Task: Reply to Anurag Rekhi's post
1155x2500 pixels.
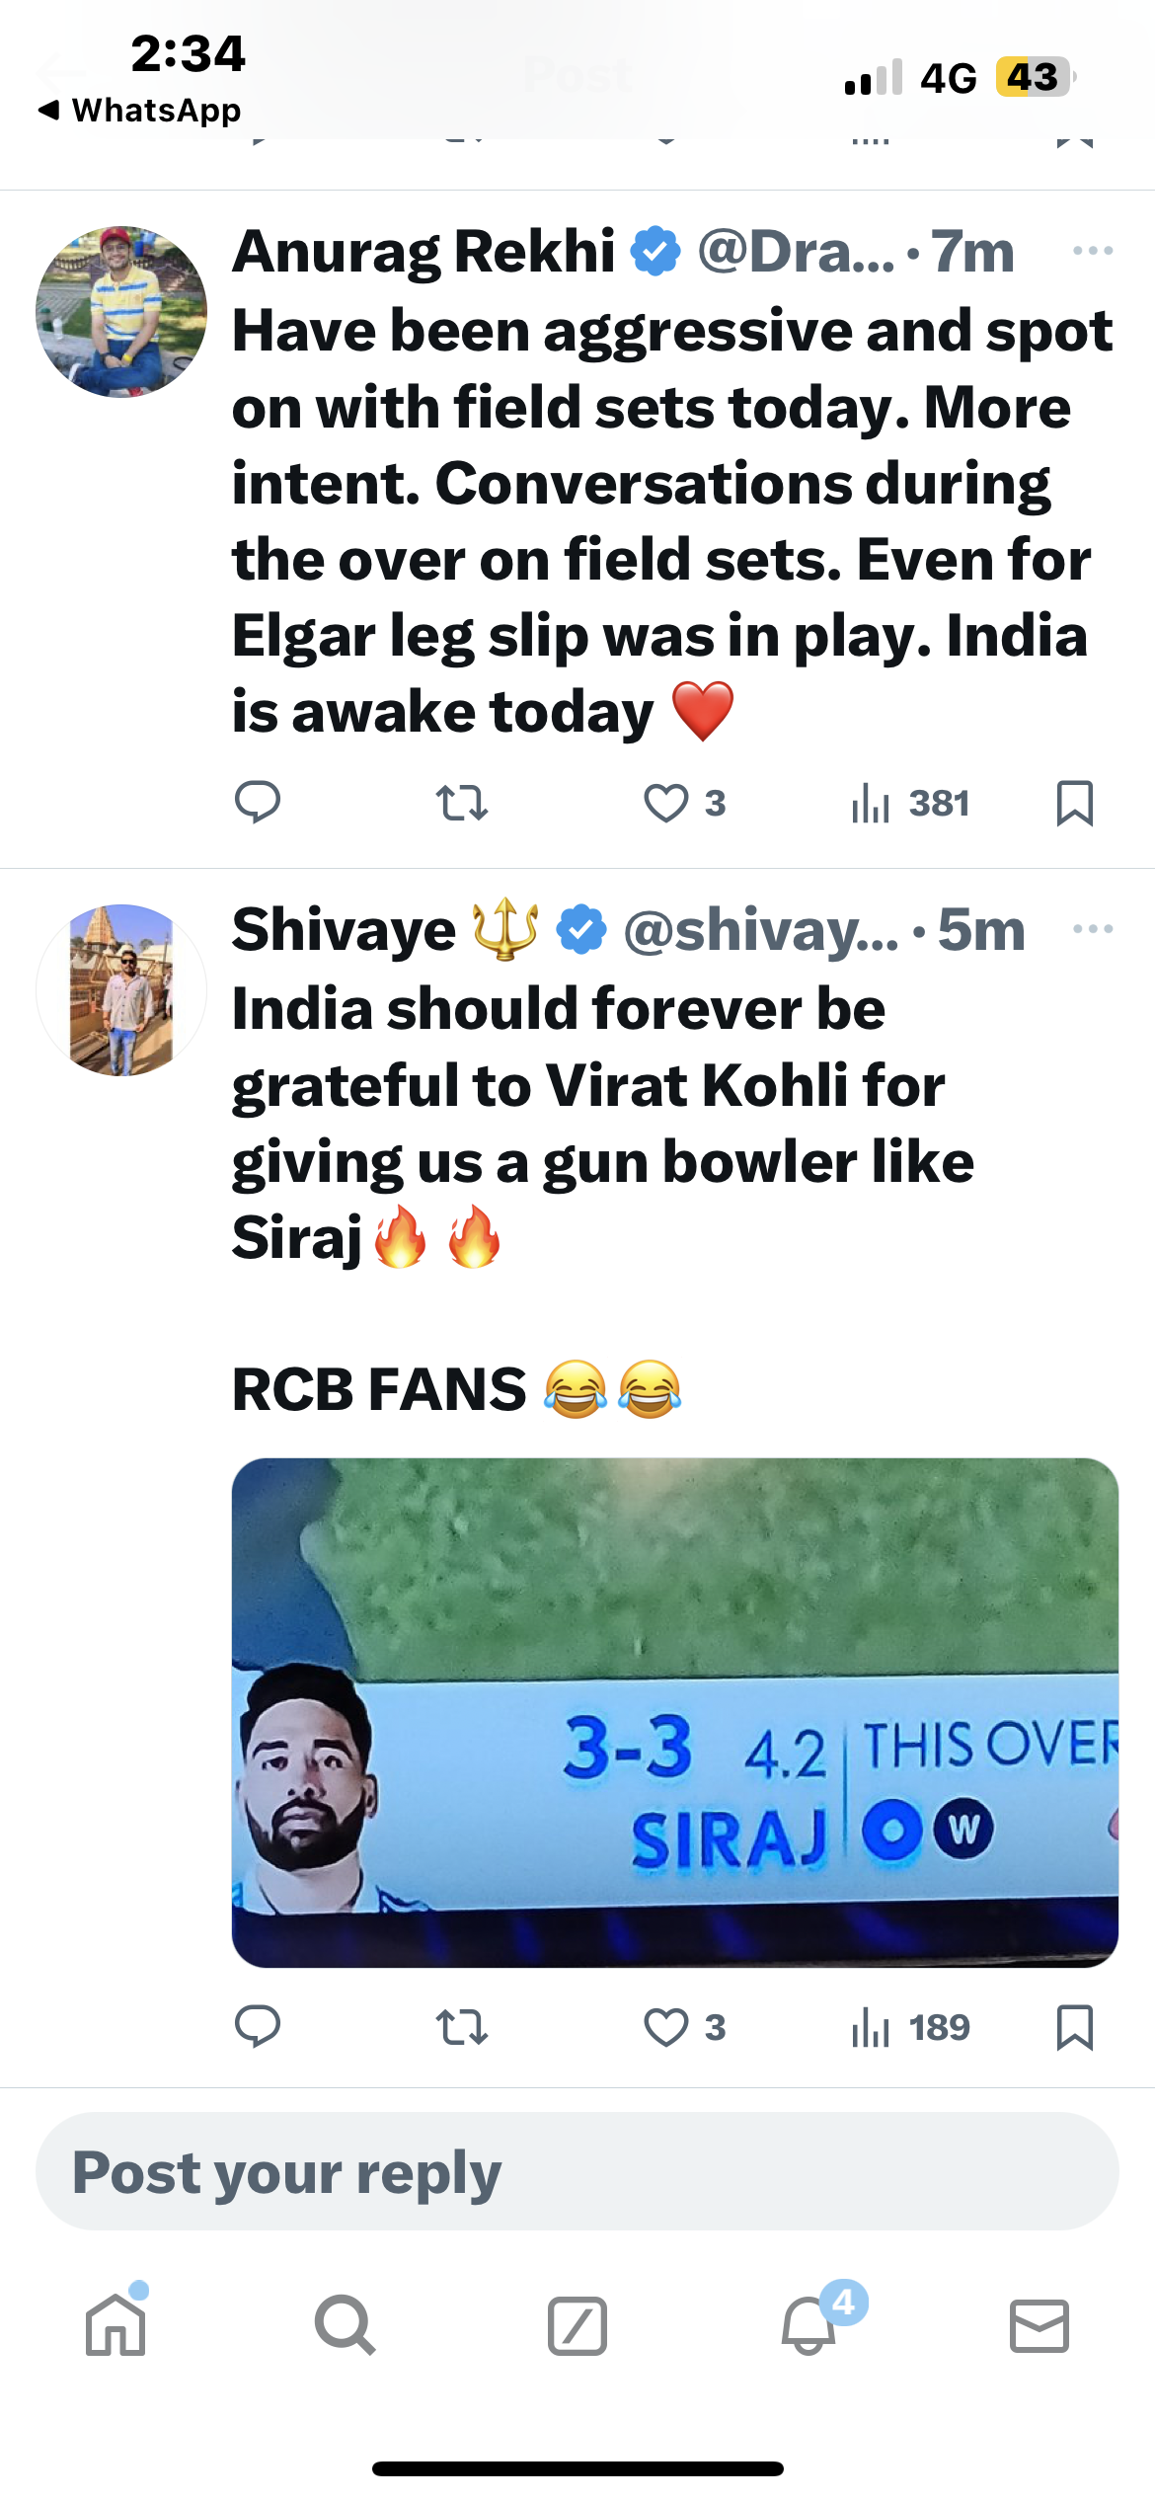Action: point(258,803)
